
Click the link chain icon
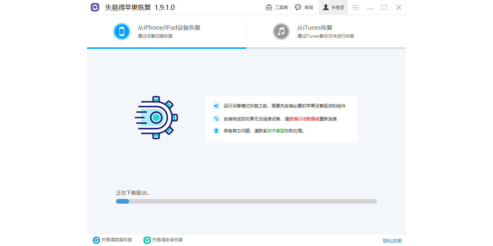coord(216,119)
